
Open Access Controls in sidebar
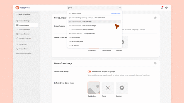(26, 38)
